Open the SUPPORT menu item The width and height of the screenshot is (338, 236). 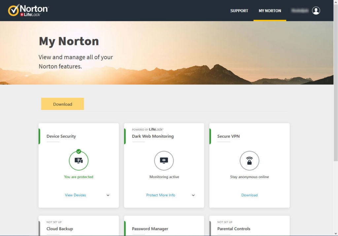(239, 11)
